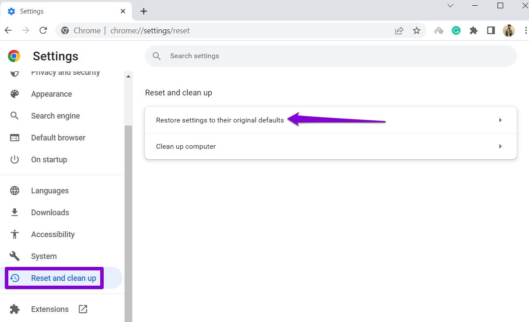Reload the current page
Image resolution: width=529 pixels, height=322 pixels.
point(43,30)
